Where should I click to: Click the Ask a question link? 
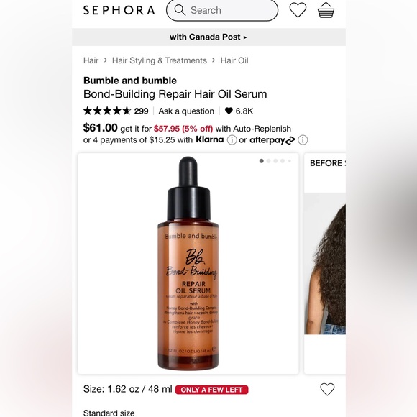coord(186,111)
